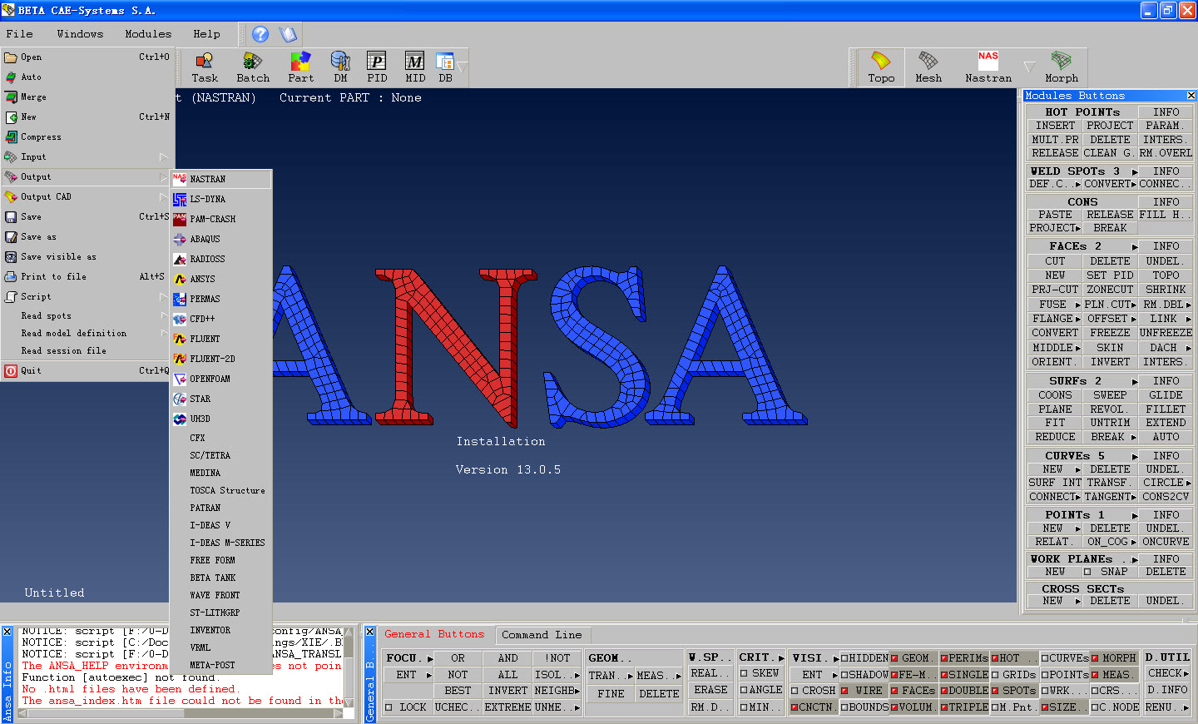Choose LS-DYNA output format
This screenshot has height=724, width=1198.
(221, 199)
